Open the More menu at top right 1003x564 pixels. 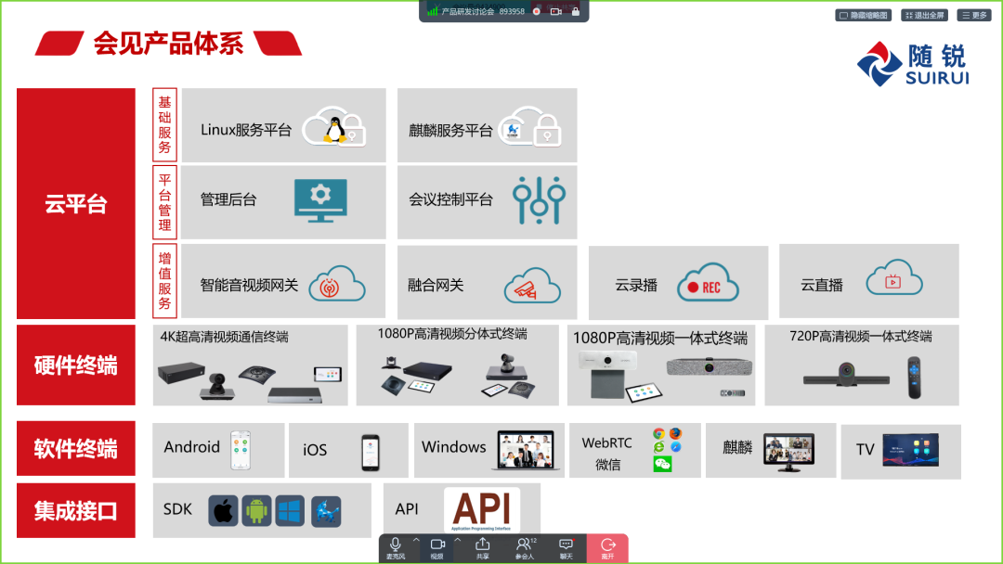click(x=974, y=15)
